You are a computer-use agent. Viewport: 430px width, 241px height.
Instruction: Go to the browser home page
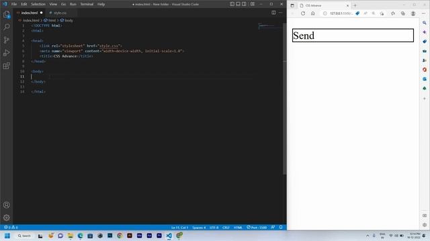point(312,13)
